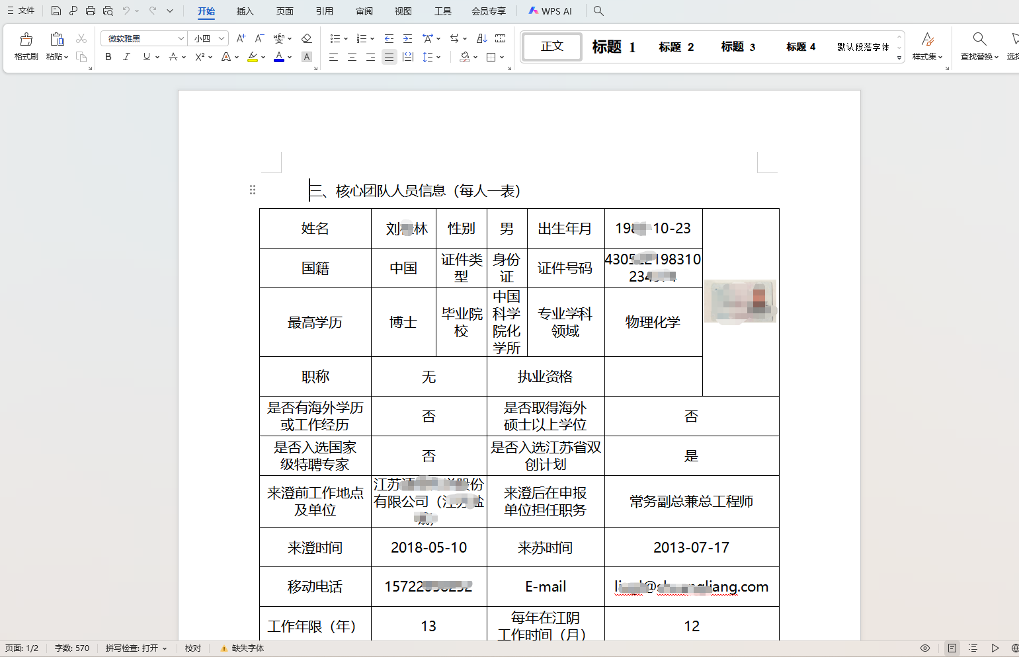This screenshot has height=657, width=1019.
Task: Click the Print icon
Action: (91, 11)
